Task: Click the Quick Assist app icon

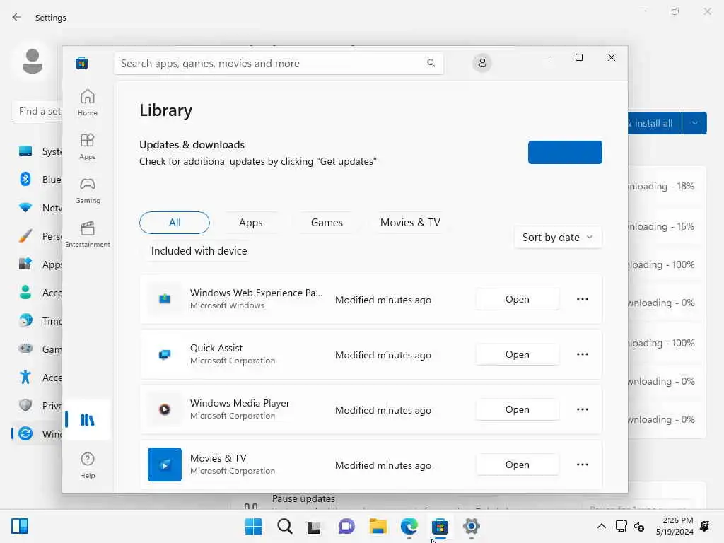Action: [164, 354]
